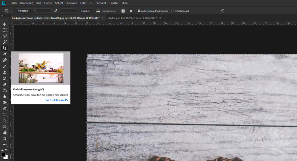Click the crop height input field
Viewport: 297px width, 161px height.
point(68,11)
